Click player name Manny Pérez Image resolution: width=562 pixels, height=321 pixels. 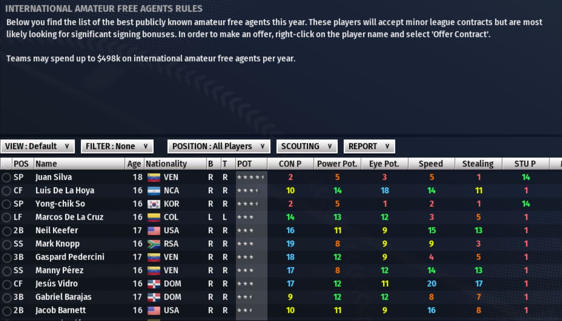60,270
